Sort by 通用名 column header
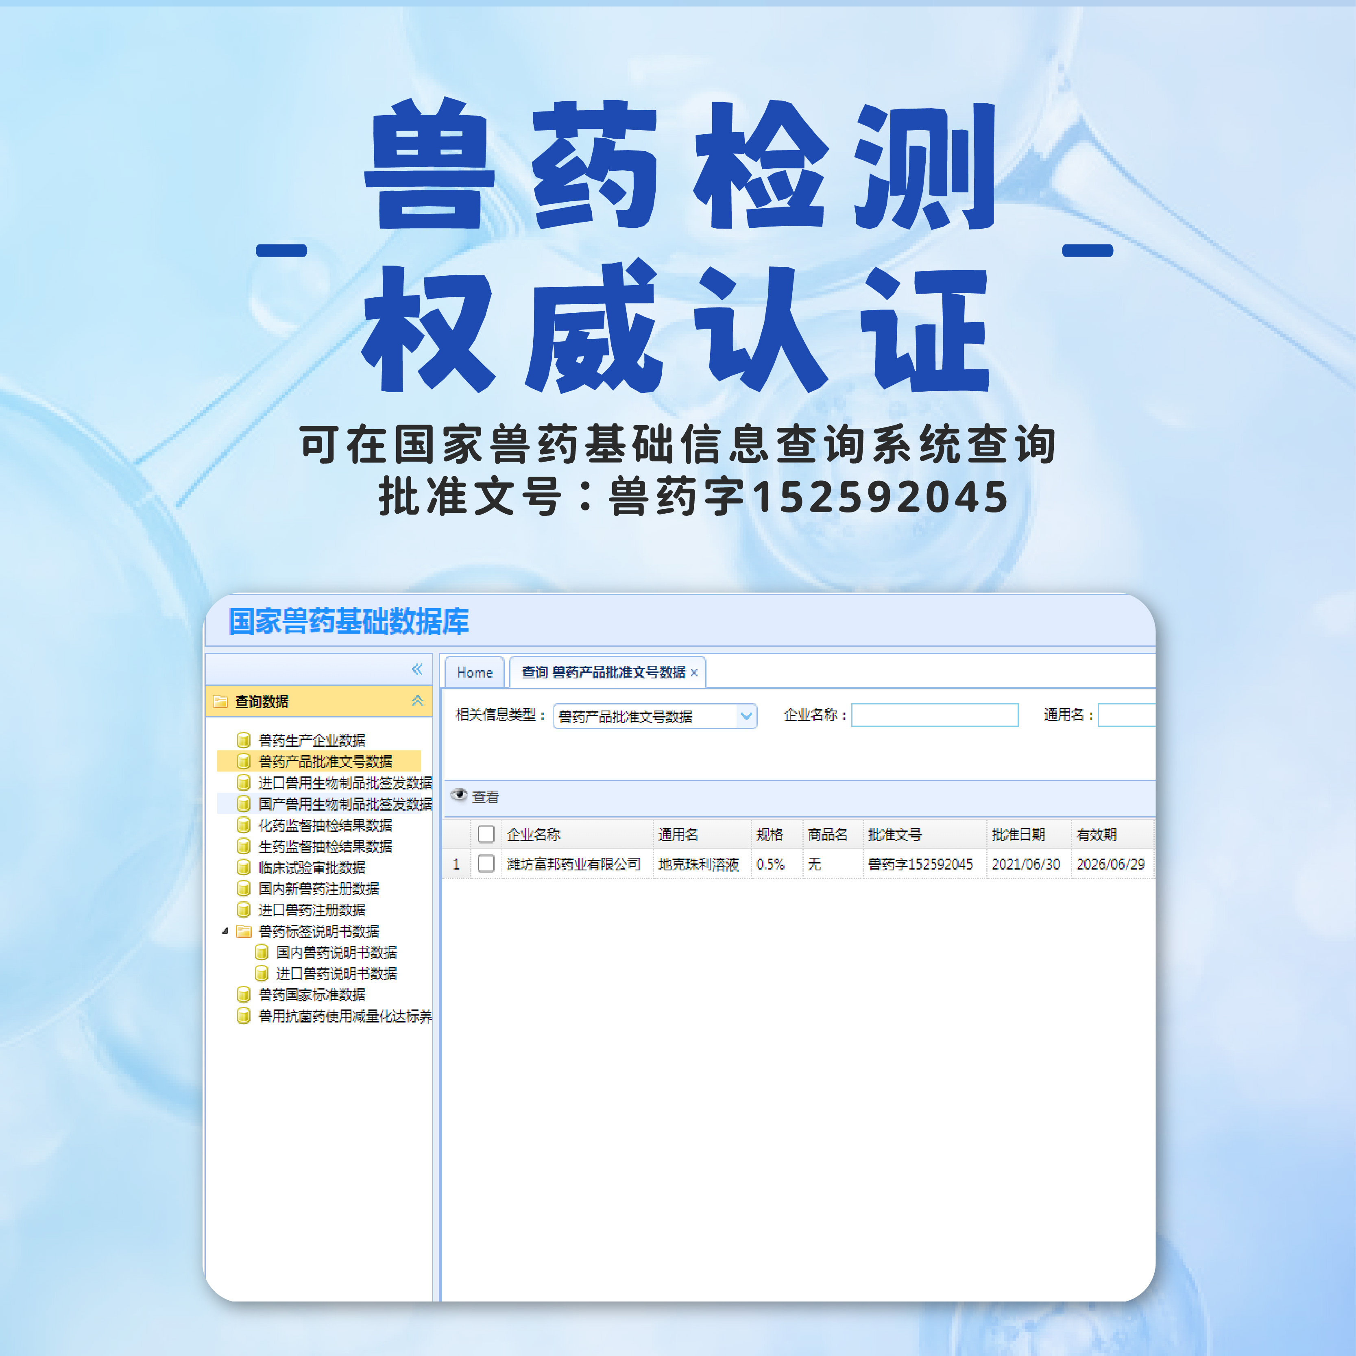The width and height of the screenshot is (1356, 1356). (x=702, y=834)
